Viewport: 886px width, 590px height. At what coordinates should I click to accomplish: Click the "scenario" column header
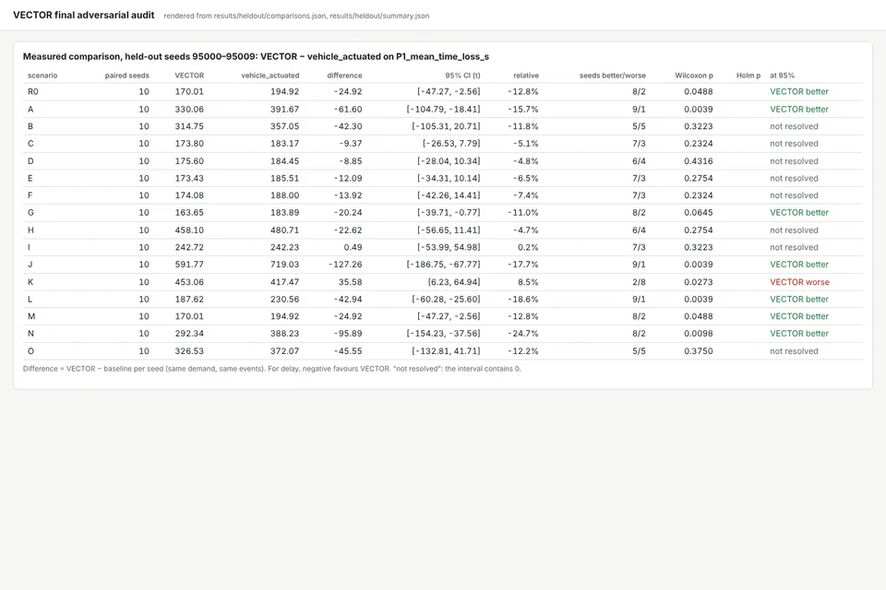coord(42,75)
